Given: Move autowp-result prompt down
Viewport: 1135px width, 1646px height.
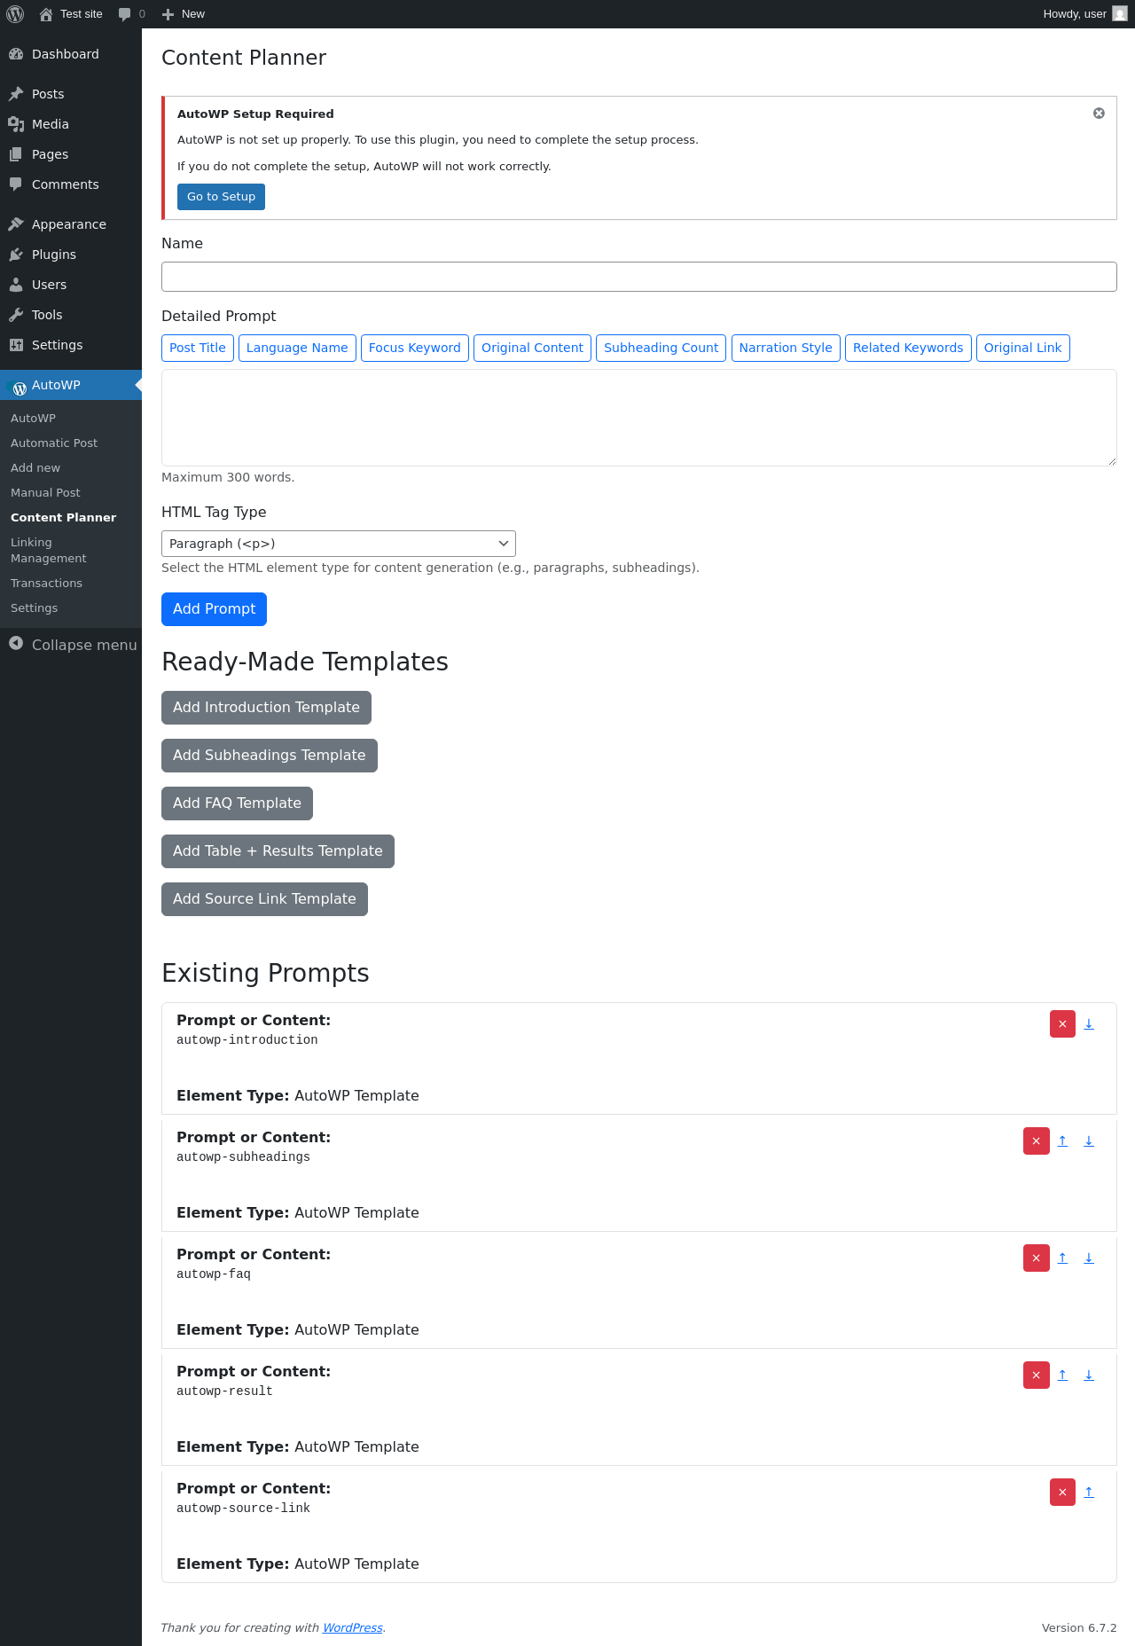Looking at the screenshot, I should [x=1089, y=1376].
